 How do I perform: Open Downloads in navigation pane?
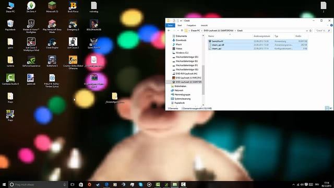(181, 40)
